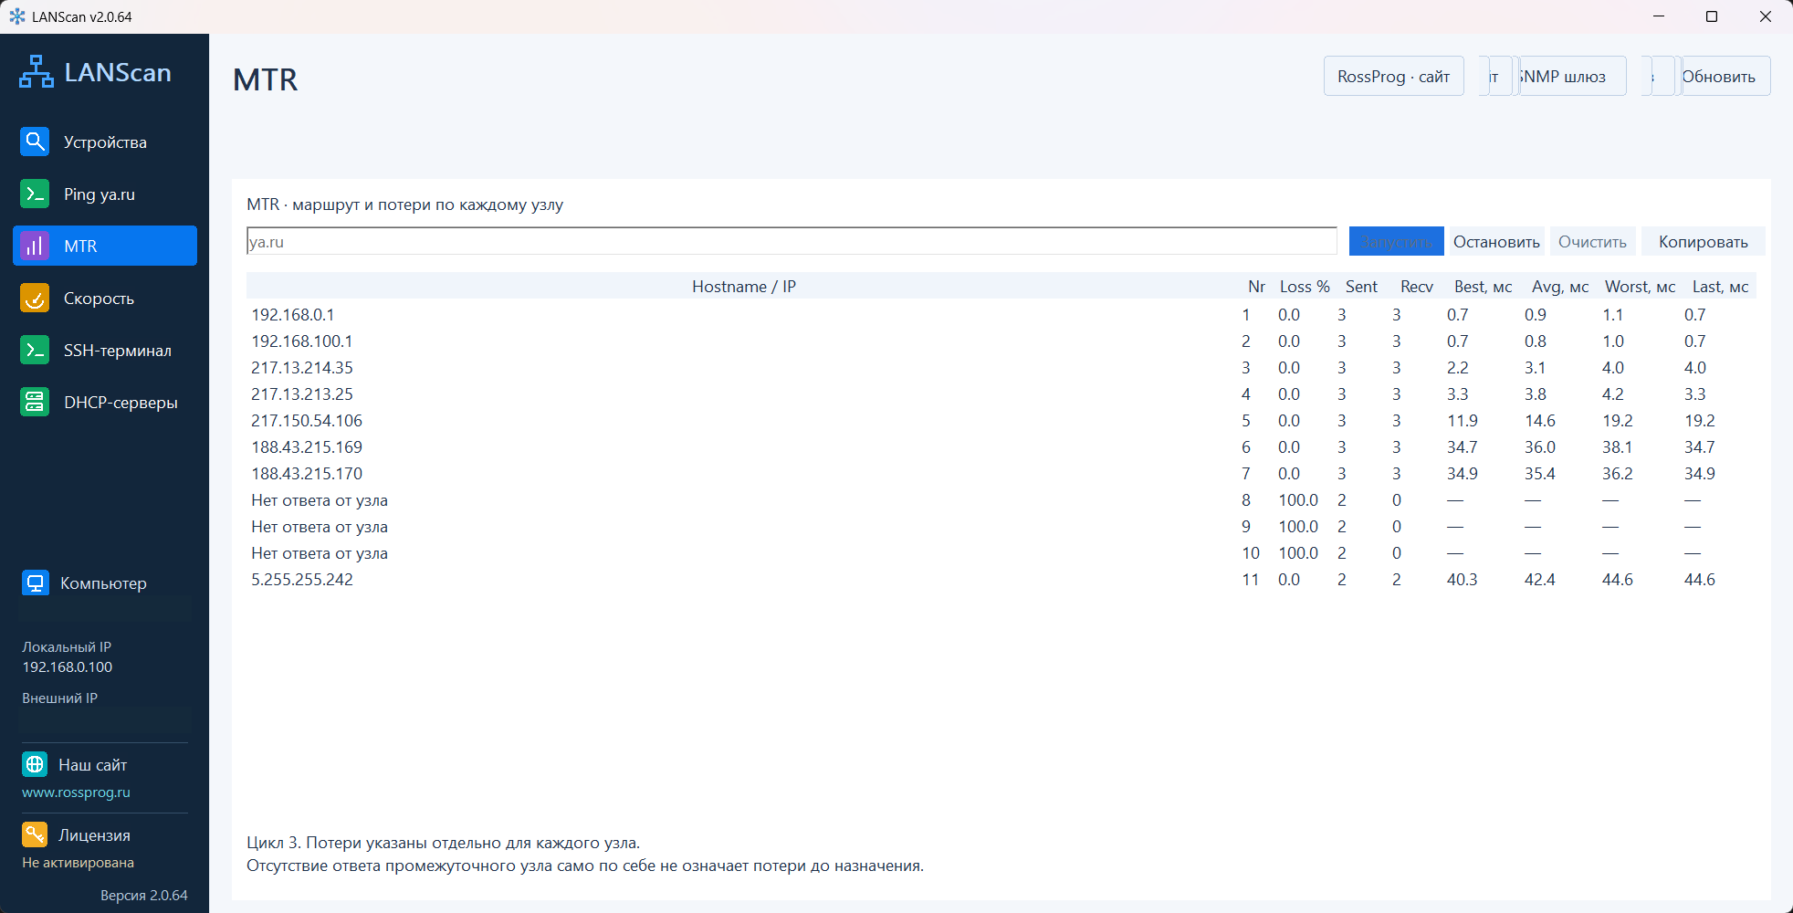Open the www.rossprog.ru link

(76, 792)
